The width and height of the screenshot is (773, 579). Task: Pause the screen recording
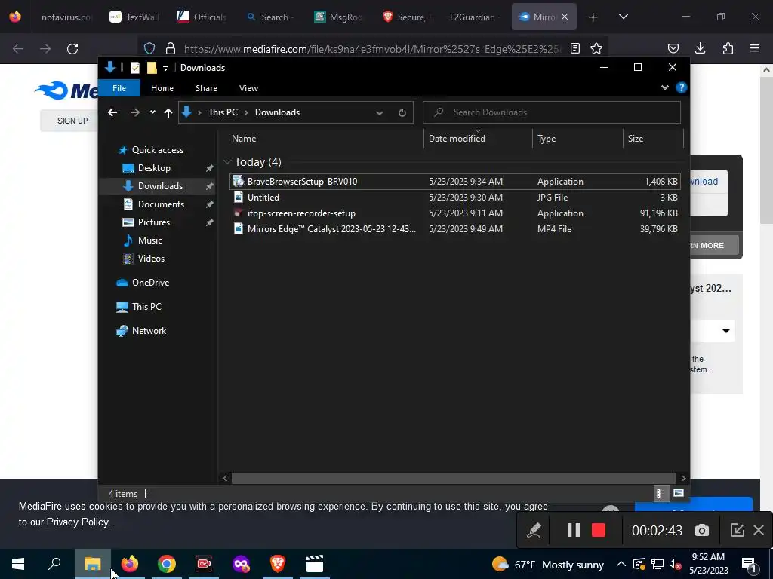tap(574, 530)
